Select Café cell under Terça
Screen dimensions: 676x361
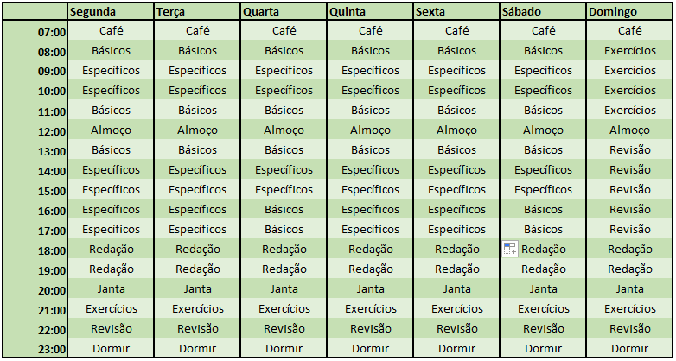(197, 30)
